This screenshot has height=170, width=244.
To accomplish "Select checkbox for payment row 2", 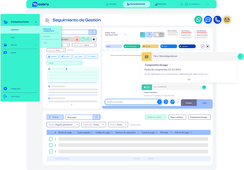I will click(x=51, y=145).
